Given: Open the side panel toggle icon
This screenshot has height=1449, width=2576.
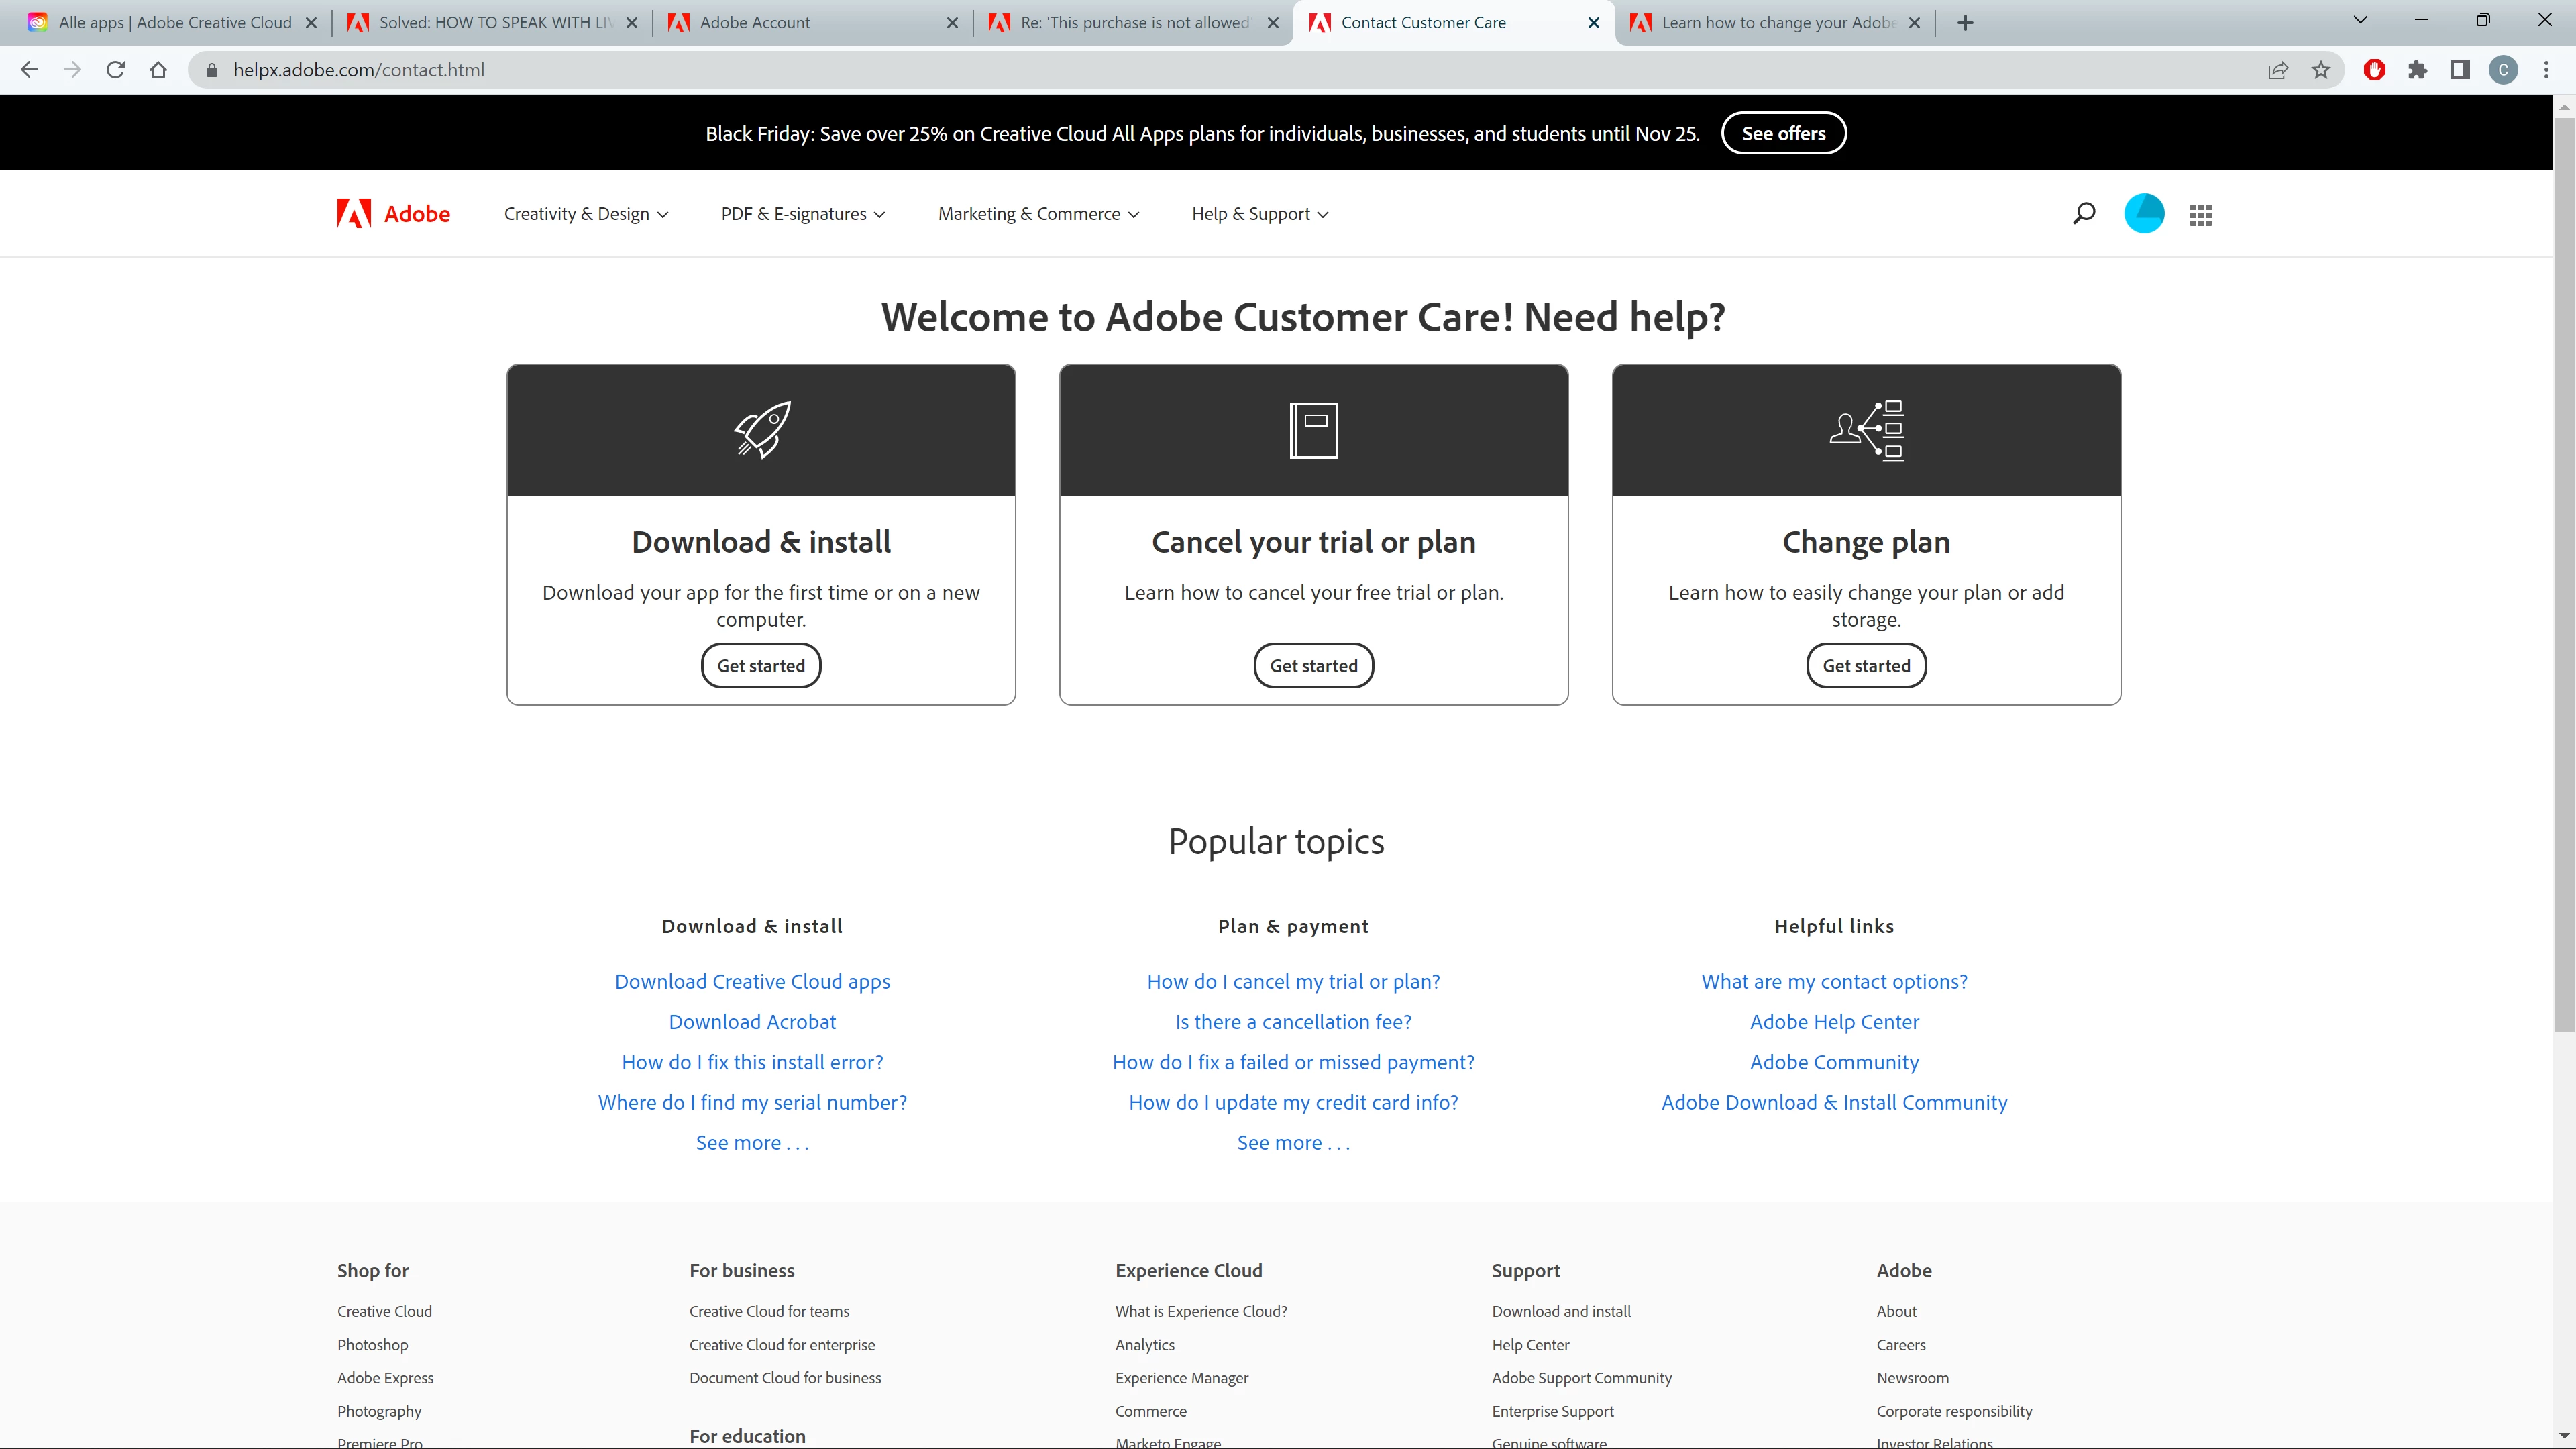Looking at the screenshot, I should pyautogui.click(x=2460, y=70).
